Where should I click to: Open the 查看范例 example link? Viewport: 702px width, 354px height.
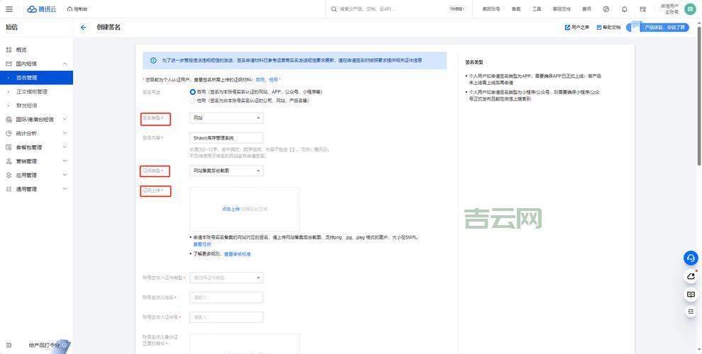(202, 244)
